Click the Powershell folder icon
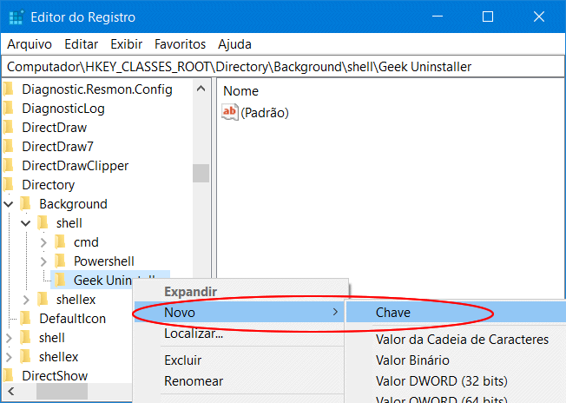Image resolution: width=566 pixels, height=403 pixels. click(x=60, y=261)
